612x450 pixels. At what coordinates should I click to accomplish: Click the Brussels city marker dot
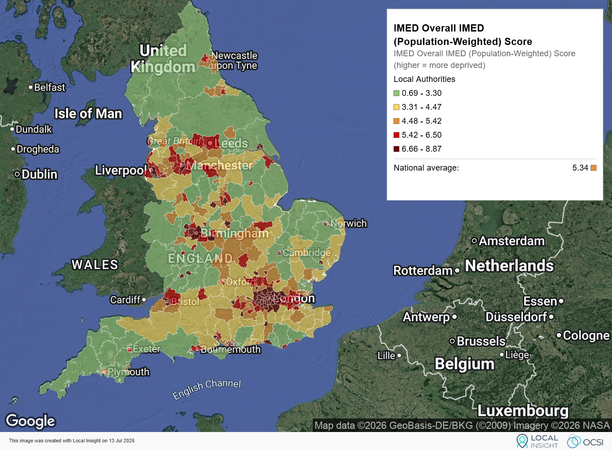[452, 341]
